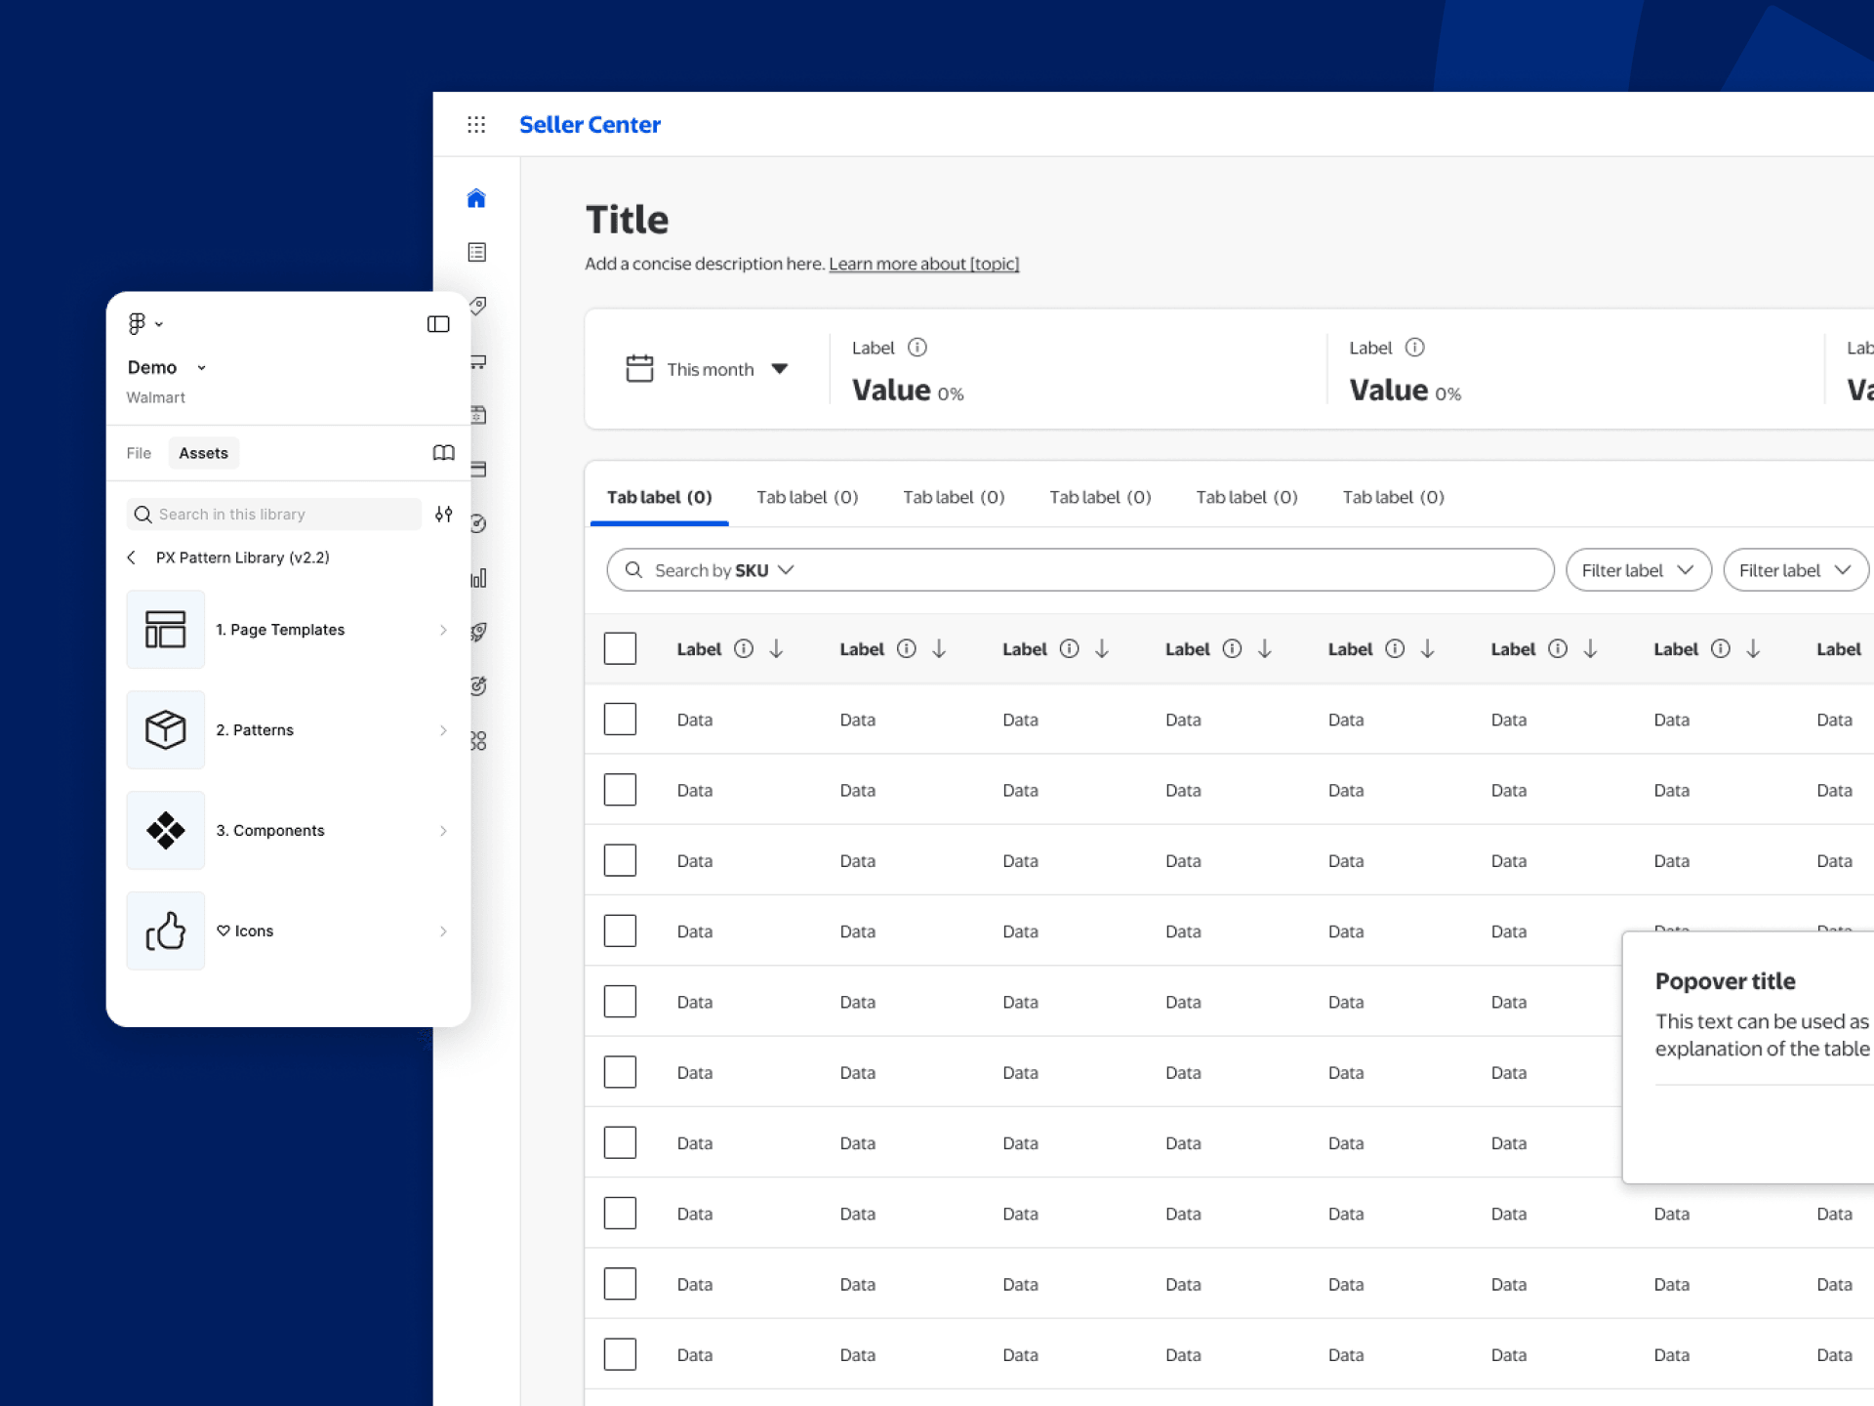Open the This month date dropdown

pyautogui.click(x=707, y=369)
